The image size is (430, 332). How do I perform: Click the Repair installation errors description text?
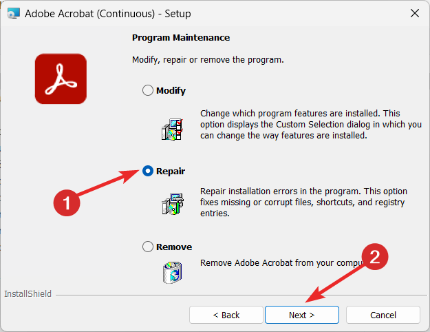(x=303, y=202)
